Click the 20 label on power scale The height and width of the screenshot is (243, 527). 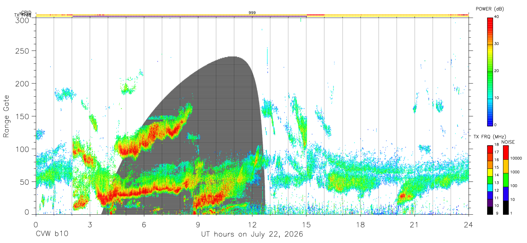point(497,71)
